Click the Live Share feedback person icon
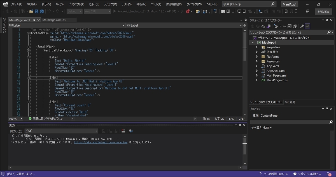 coord(307,11)
